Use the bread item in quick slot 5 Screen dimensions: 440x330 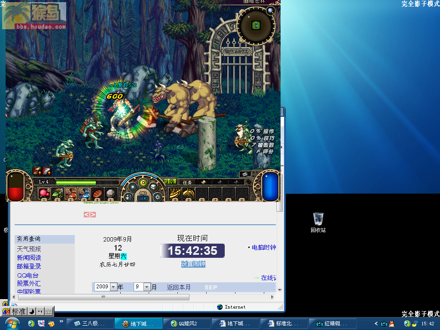(x=98, y=193)
